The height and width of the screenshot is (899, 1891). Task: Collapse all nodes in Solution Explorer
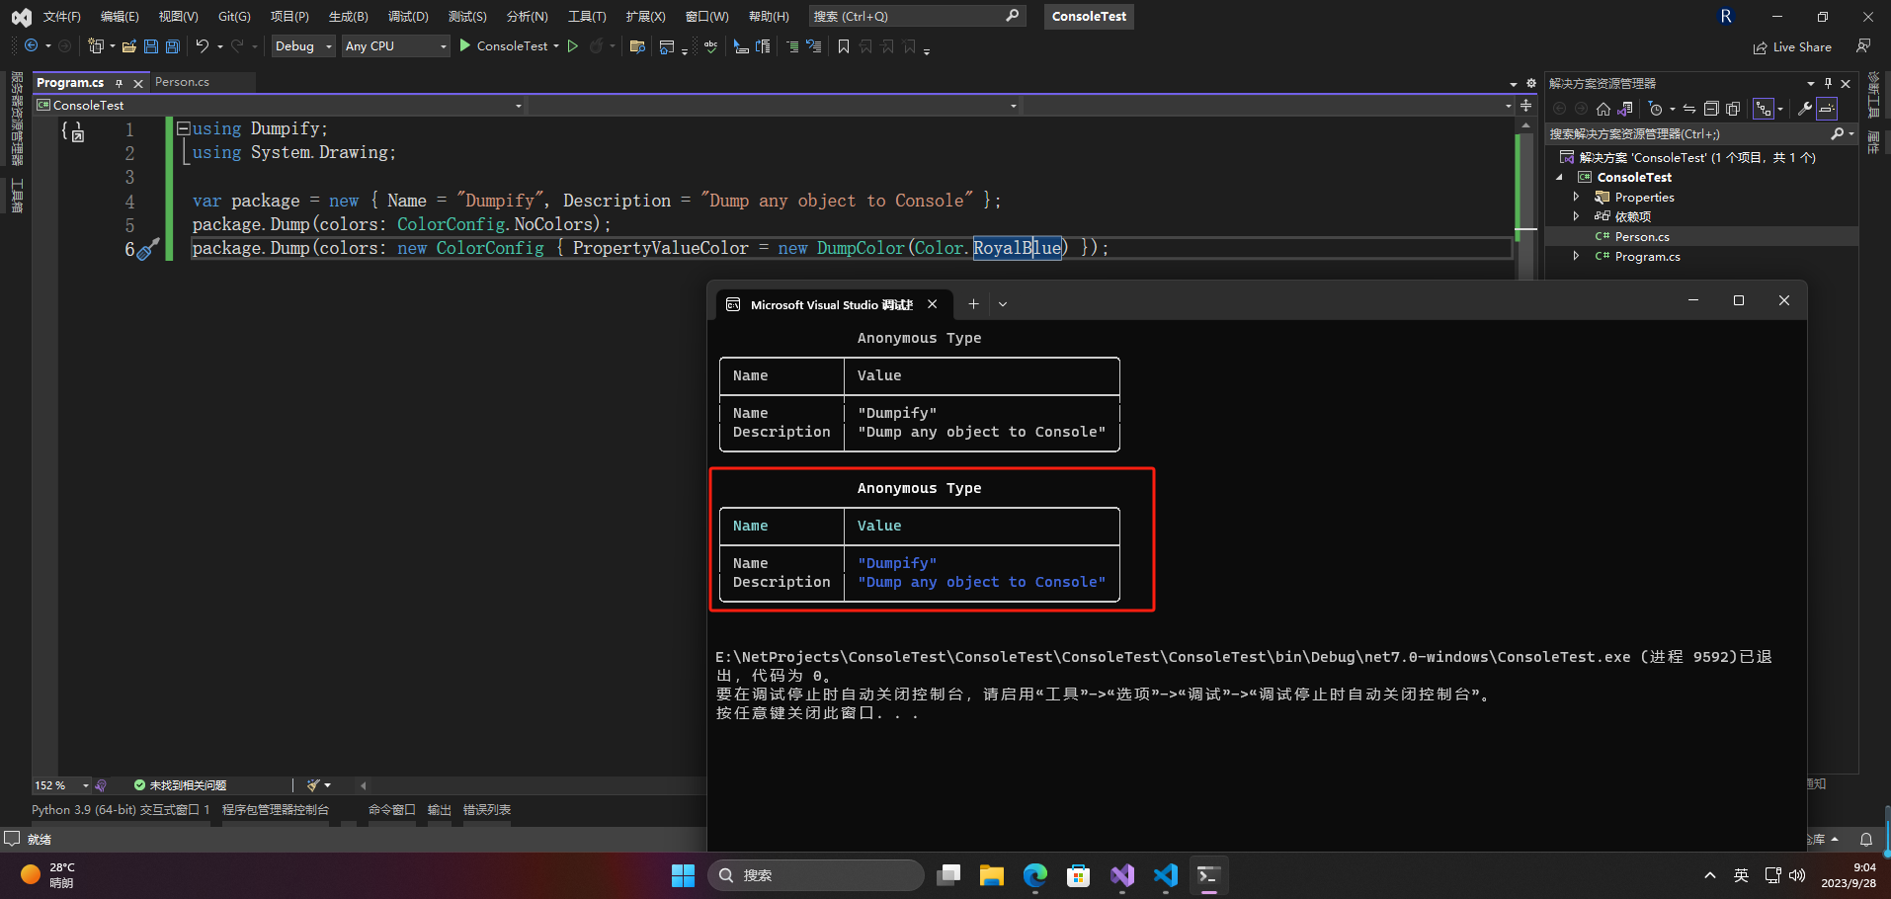pos(1711,109)
